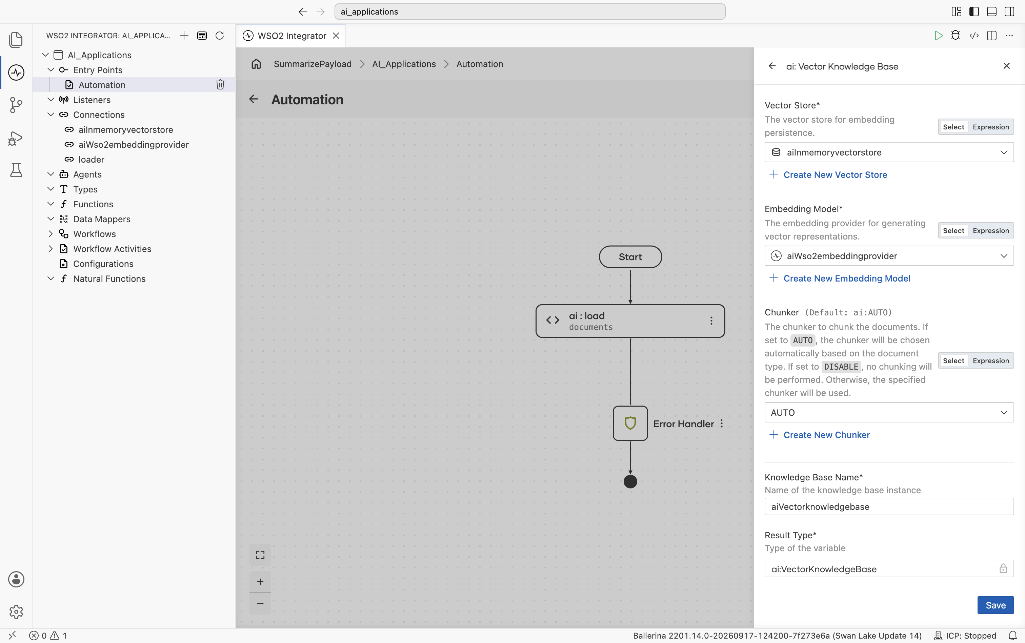The height and width of the screenshot is (643, 1025).
Task: Click Create New Chunker link
Action: pyautogui.click(x=820, y=435)
